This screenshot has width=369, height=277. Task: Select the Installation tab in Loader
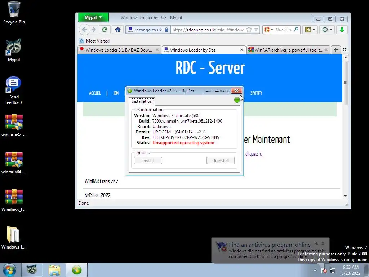pyautogui.click(x=142, y=101)
